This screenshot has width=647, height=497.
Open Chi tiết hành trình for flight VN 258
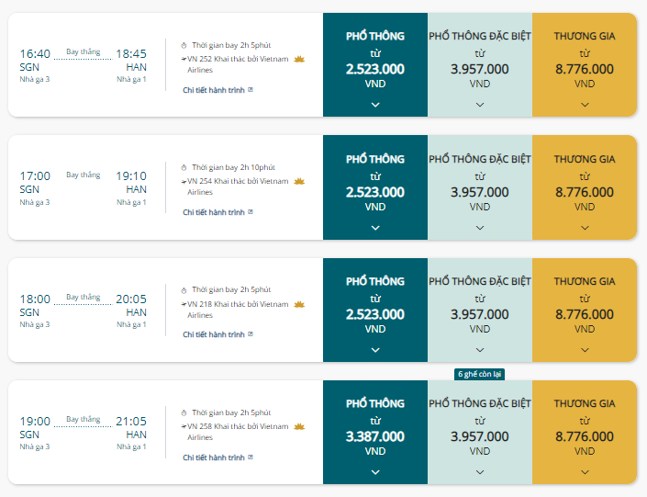click(x=214, y=457)
